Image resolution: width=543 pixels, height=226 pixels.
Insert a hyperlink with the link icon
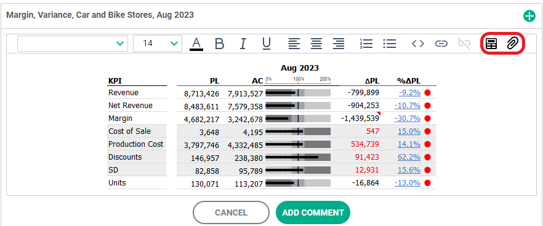click(441, 44)
